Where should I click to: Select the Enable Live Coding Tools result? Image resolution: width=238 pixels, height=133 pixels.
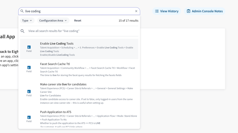57,44
